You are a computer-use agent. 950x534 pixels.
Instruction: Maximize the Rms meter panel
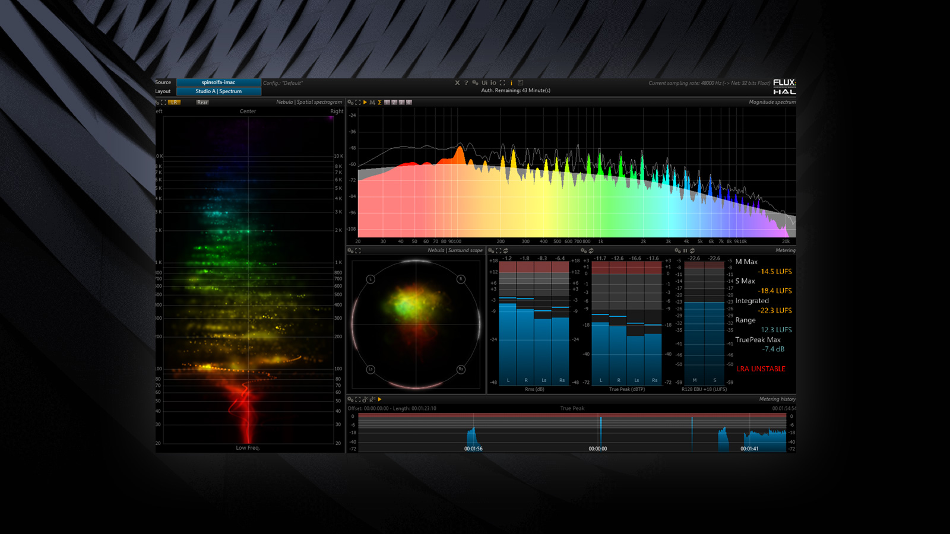point(499,250)
